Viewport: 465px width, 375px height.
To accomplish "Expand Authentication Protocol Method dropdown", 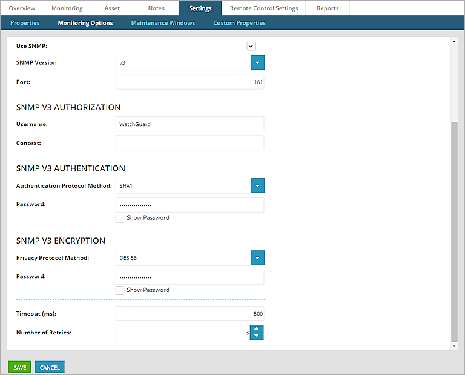I will (x=257, y=185).
